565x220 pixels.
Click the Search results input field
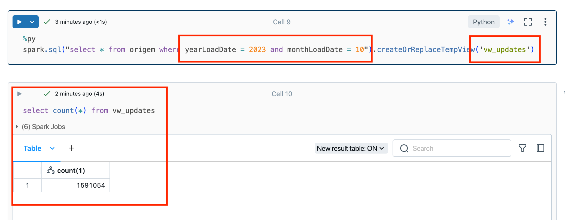click(x=452, y=148)
